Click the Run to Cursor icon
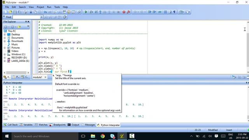The image size is (249, 140). pos(96,12)
